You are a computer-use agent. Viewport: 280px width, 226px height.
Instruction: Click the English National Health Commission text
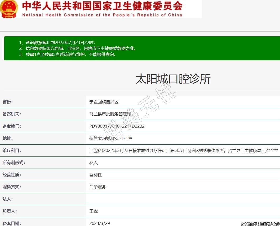(102, 15)
